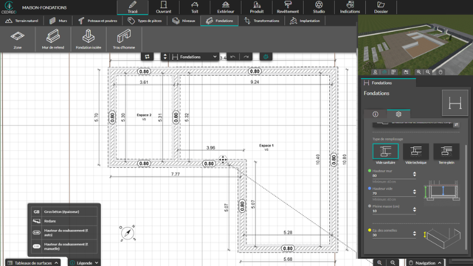
Task: Switch to the Produit tab
Action: point(257,7)
